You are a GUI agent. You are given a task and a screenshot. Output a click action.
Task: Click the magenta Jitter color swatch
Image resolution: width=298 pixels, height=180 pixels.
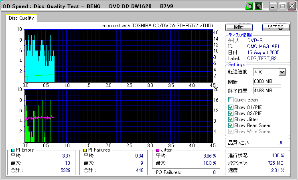click(157, 150)
